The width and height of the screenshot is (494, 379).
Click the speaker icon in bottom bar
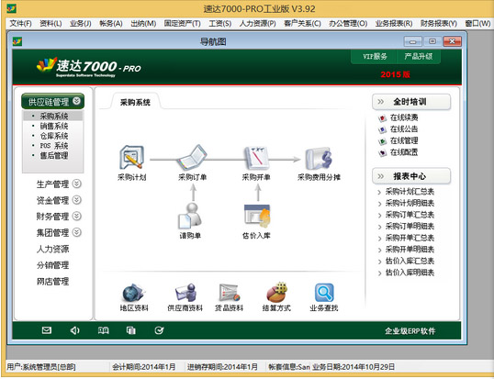coord(74,330)
